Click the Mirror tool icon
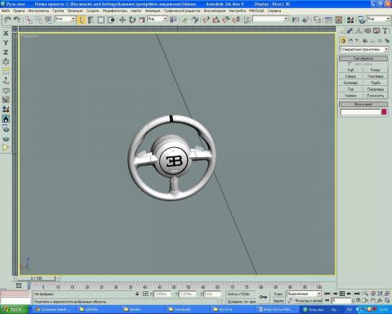392x314 pixels. coord(295,20)
